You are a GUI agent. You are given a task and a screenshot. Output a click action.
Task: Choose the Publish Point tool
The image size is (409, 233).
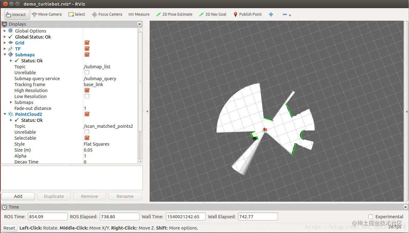click(248, 14)
